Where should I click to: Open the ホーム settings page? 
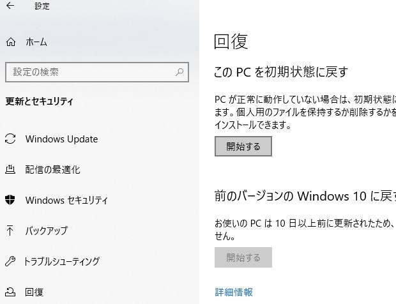coord(36,42)
